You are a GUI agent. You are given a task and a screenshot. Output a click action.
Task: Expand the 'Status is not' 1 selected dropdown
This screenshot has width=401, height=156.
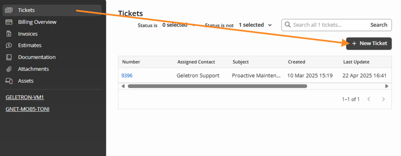[255, 25]
